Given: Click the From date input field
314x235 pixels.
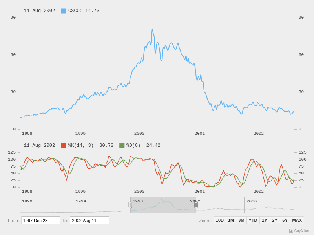Looking at the screenshot, I should [41, 221].
